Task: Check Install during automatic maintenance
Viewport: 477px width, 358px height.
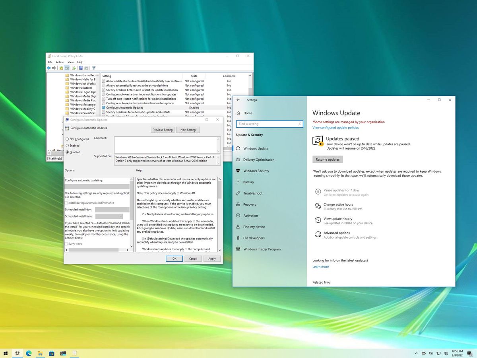Action: [66, 202]
